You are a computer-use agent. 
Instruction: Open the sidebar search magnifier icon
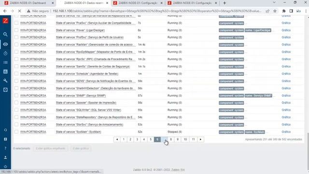pos(5,34)
